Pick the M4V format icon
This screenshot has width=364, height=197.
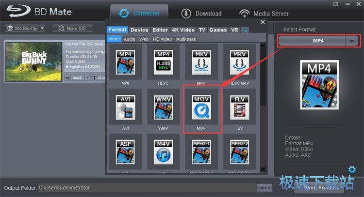pyautogui.click(x=163, y=152)
